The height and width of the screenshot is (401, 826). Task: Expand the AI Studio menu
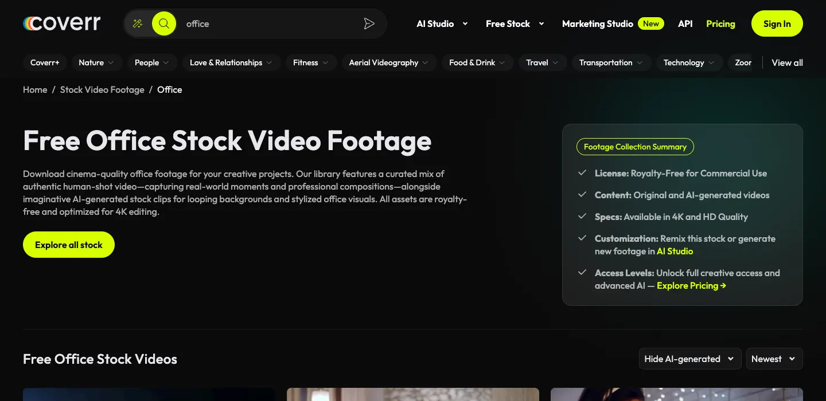pos(442,23)
